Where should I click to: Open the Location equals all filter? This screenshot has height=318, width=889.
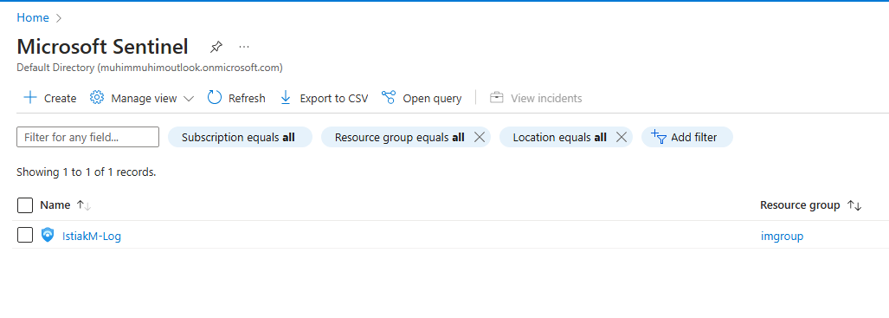559,137
